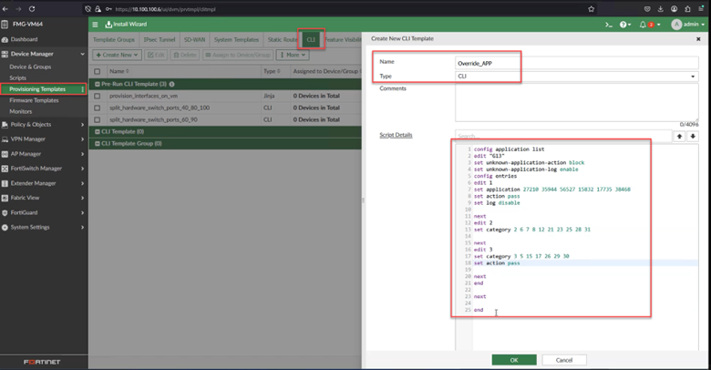Click the Pre-Run CLI Template info icon
The height and width of the screenshot is (370, 711).
point(172,84)
